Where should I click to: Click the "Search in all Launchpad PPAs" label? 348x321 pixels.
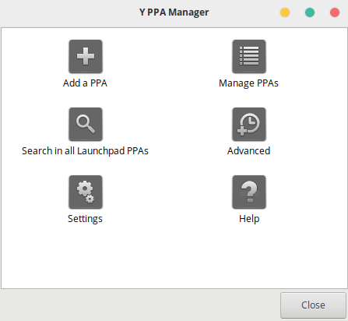coord(85,151)
